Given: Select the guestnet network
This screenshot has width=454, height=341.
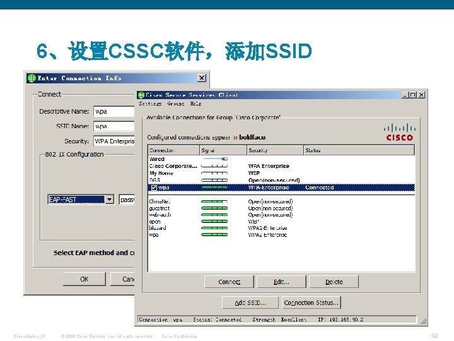Looking at the screenshot, I should tap(281, 208).
